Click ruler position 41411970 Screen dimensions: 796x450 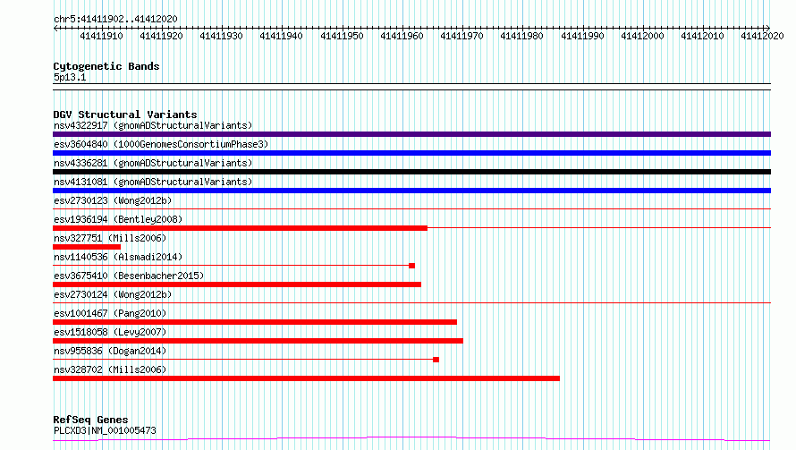click(462, 36)
